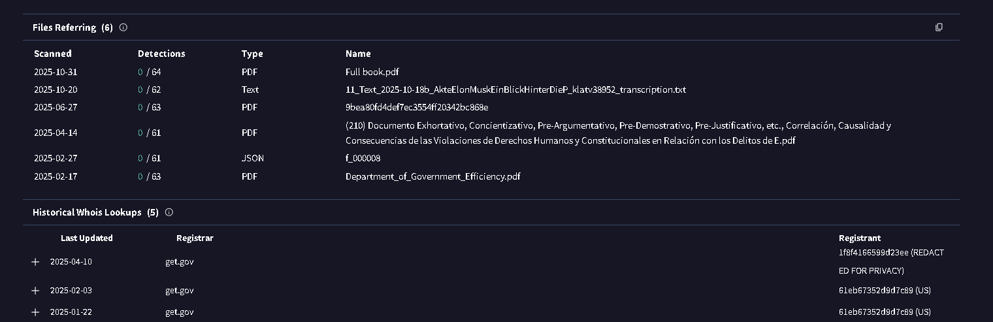993x322 pixels.
Task: Open the klatv38952 transcription text file
Action: [x=515, y=89]
